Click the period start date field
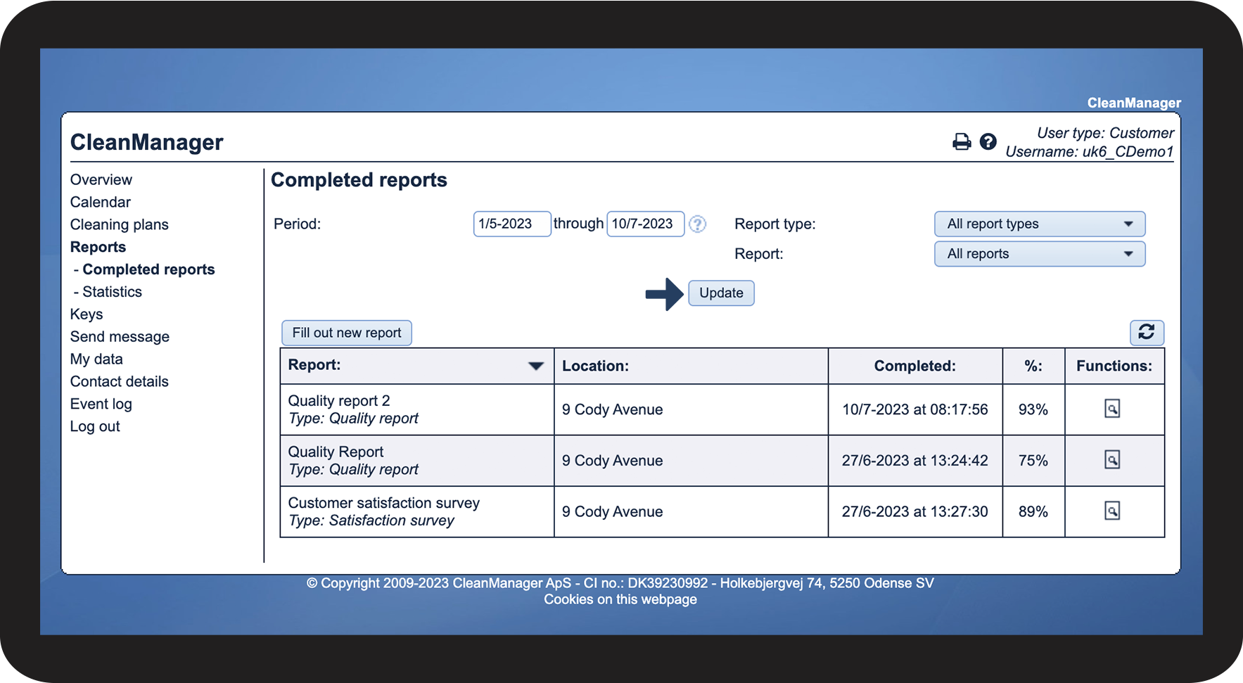Viewport: 1243px width, 683px height. pyautogui.click(x=511, y=224)
